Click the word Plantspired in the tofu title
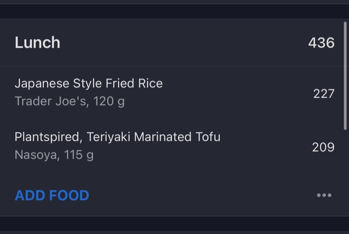349x234 pixels. pos(47,137)
